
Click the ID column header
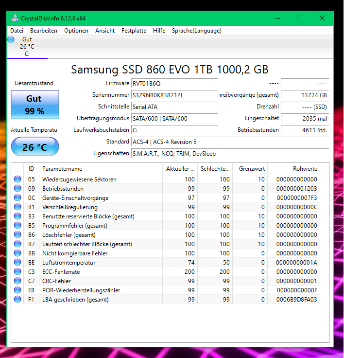(32, 169)
